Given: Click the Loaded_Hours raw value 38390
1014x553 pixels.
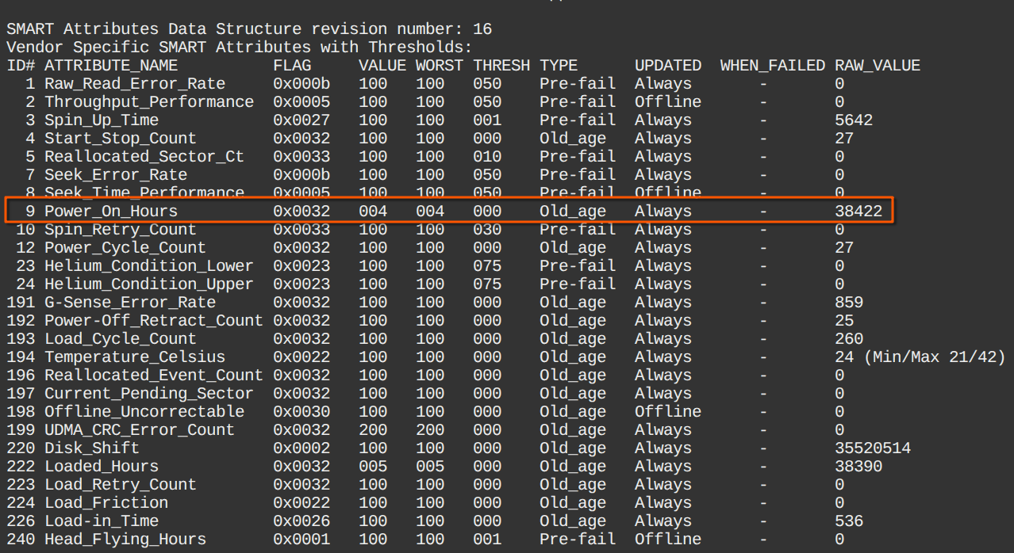Looking at the screenshot, I should coord(858,467).
